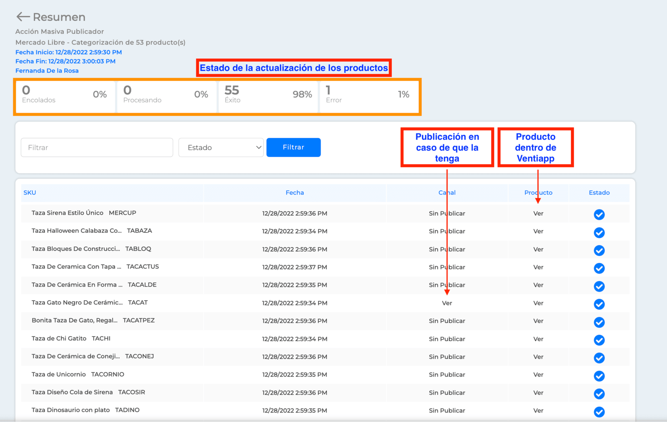Open Producto Ver link for TADINO
Viewport: 667px width, 422px height.
pos(538,410)
